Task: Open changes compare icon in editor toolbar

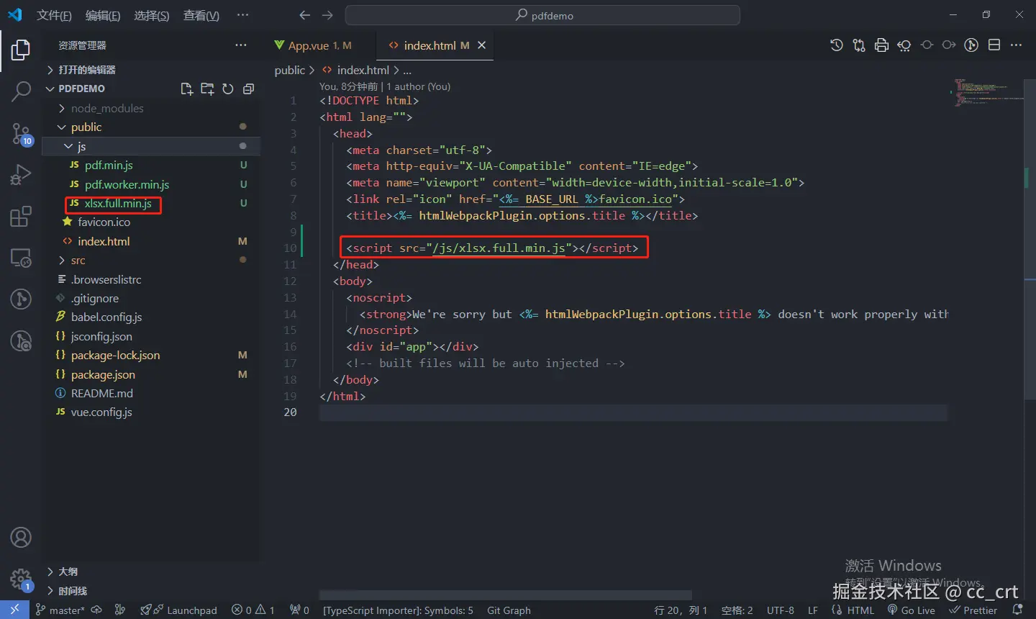Action: click(859, 45)
